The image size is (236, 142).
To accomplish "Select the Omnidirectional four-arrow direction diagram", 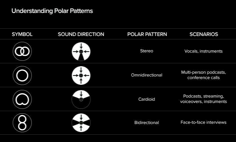I will (81, 75).
